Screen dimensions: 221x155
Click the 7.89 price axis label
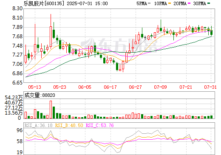17,27
